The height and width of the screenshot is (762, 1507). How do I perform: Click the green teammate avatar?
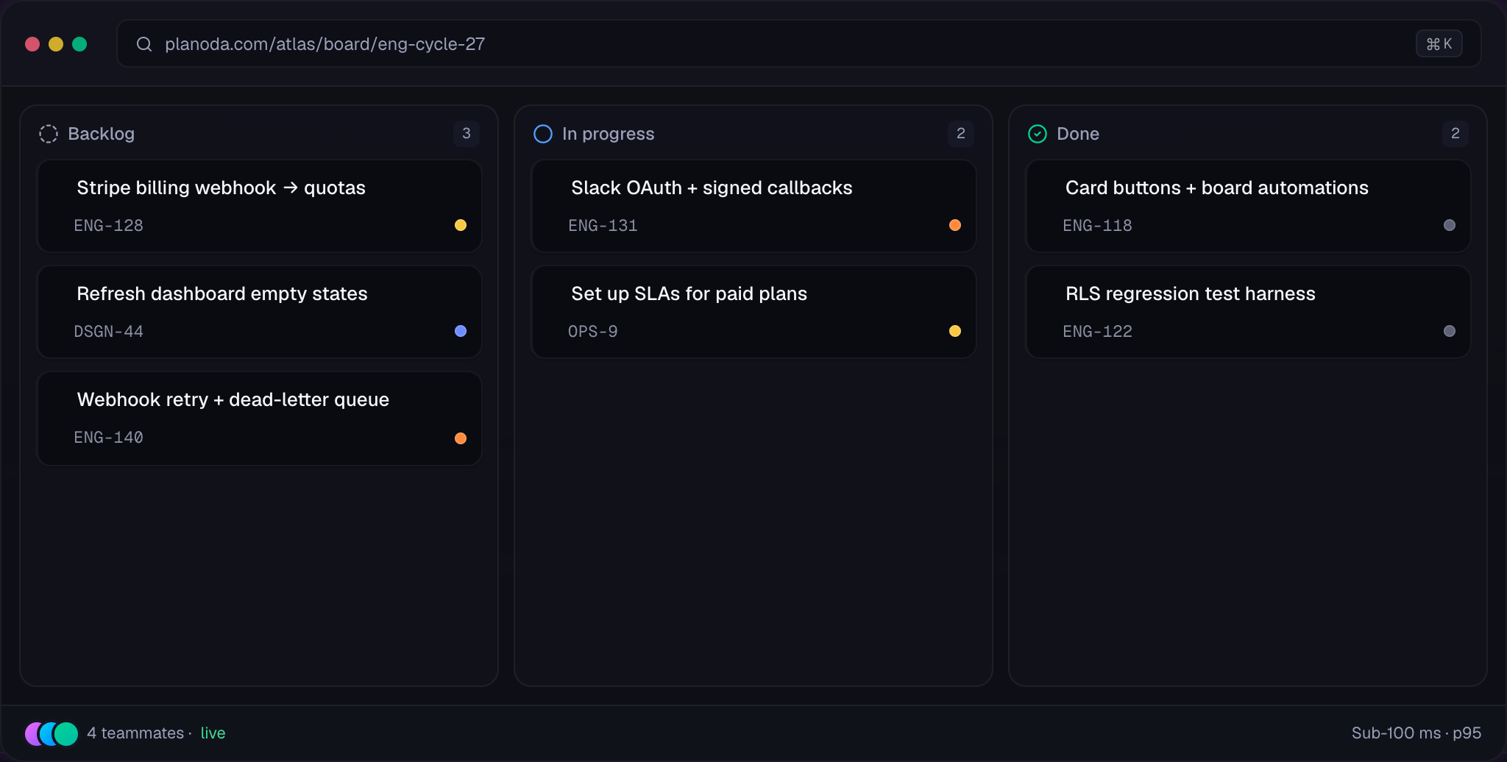pos(66,733)
